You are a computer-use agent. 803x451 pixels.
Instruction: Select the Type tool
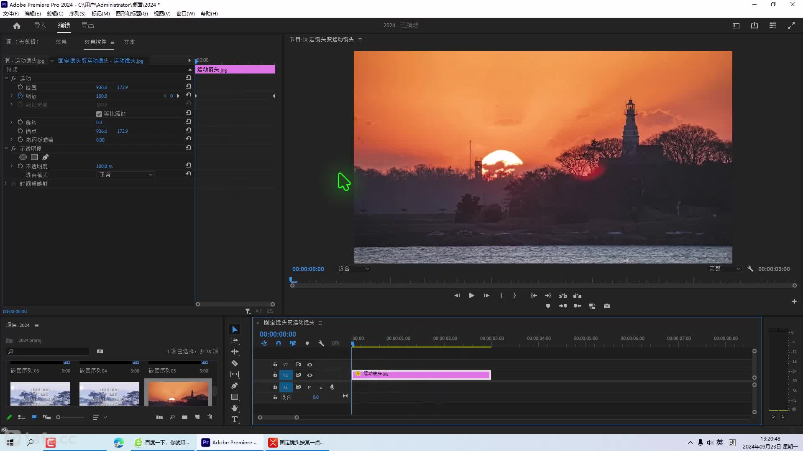(235, 419)
